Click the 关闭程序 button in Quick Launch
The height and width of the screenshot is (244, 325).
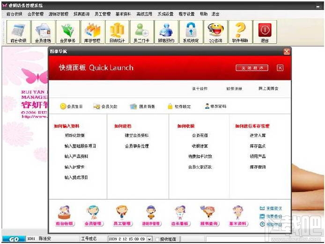point(252,68)
